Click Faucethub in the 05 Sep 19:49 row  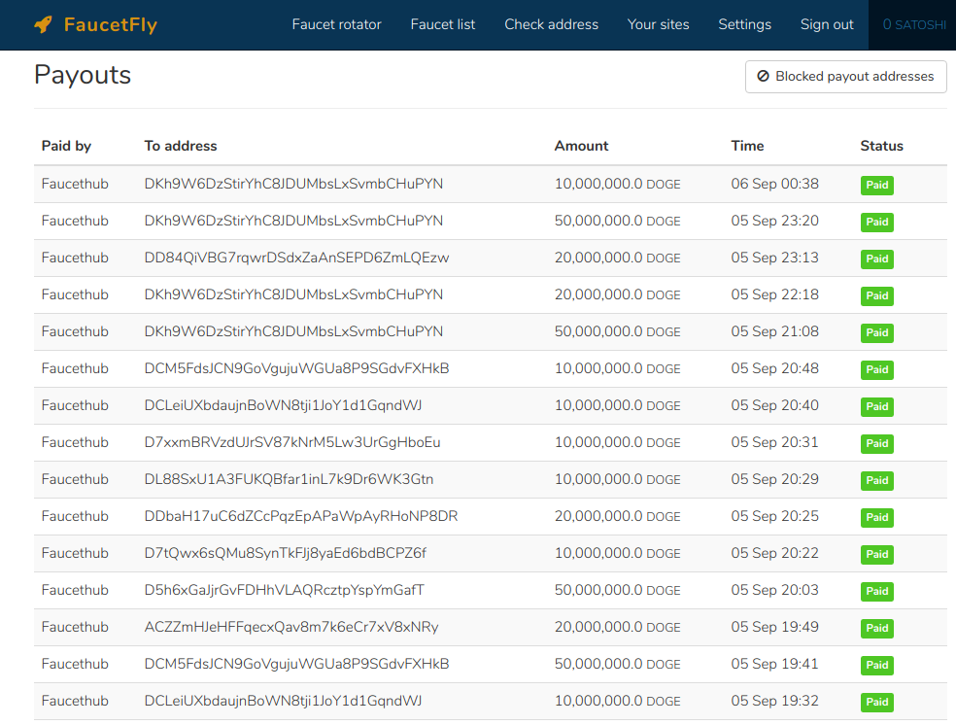tap(75, 627)
